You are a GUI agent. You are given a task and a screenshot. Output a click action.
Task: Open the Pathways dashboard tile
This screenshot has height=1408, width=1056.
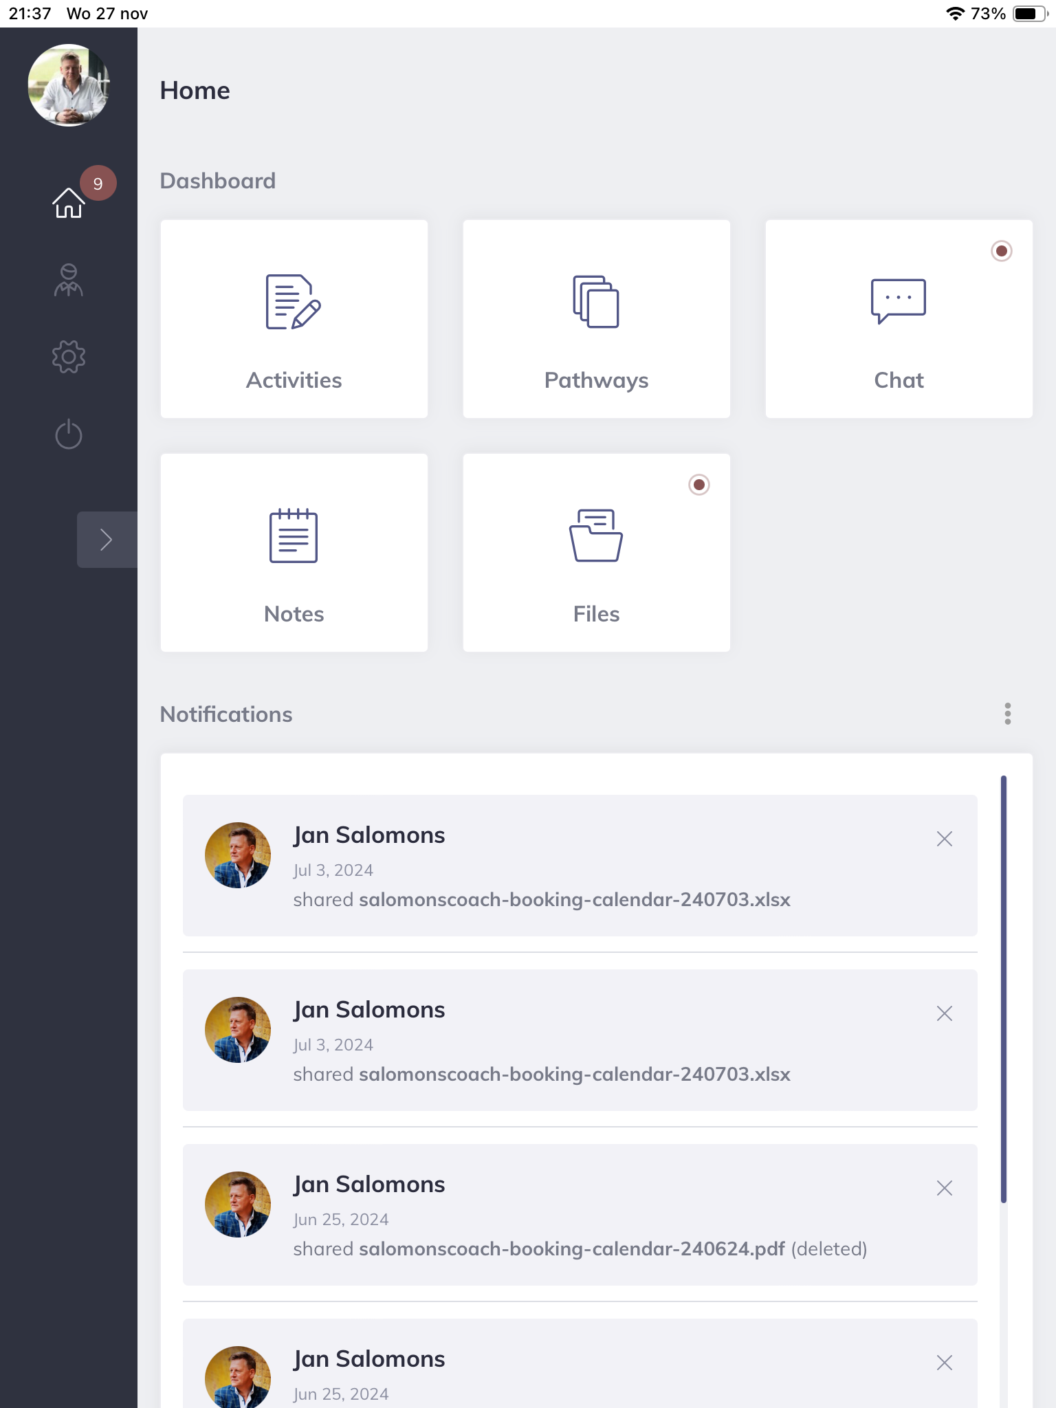[x=596, y=319]
